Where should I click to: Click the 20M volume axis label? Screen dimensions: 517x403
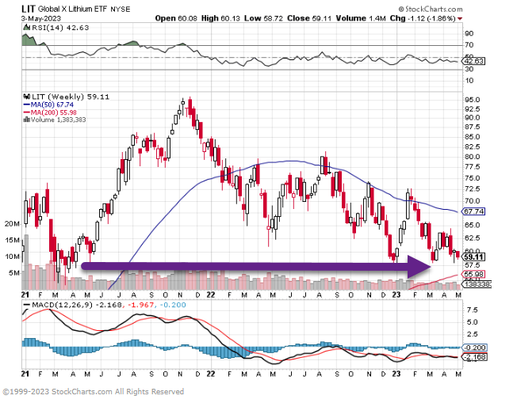point(12,224)
